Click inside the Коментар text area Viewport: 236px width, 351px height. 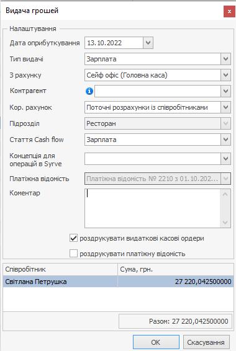click(x=153, y=208)
